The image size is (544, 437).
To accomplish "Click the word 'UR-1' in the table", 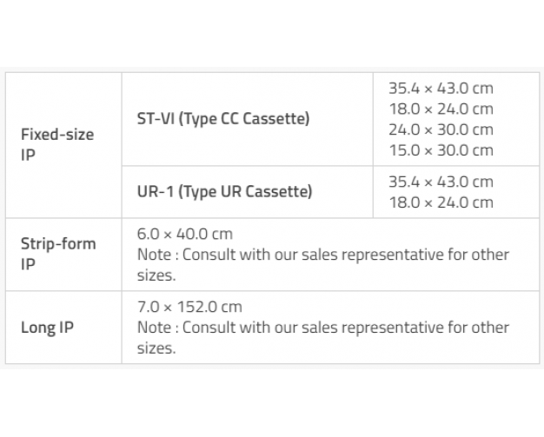I will [x=155, y=192].
